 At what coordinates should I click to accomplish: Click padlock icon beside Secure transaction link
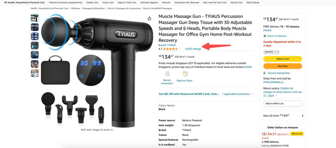click(265, 73)
